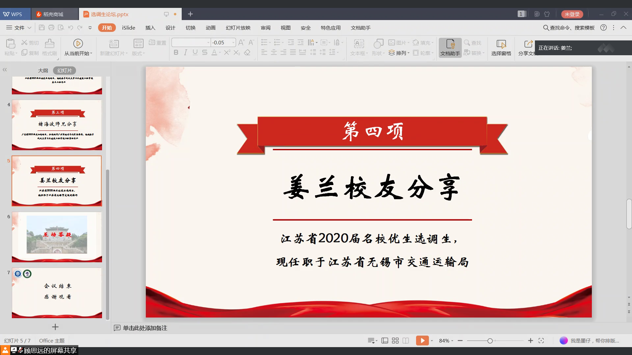Toggle the 幻灯片 thumbnails view
Image resolution: width=632 pixels, height=355 pixels.
coord(65,70)
